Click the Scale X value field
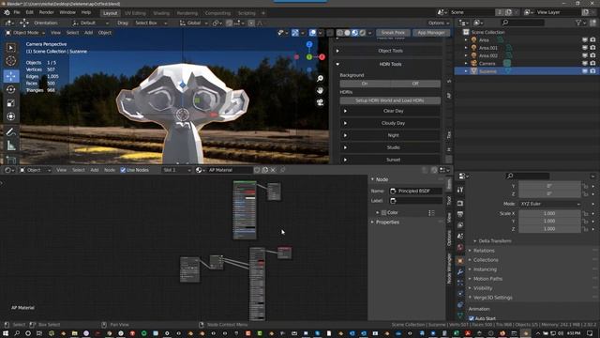The image size is (600, 338). [x=549, y=213]
